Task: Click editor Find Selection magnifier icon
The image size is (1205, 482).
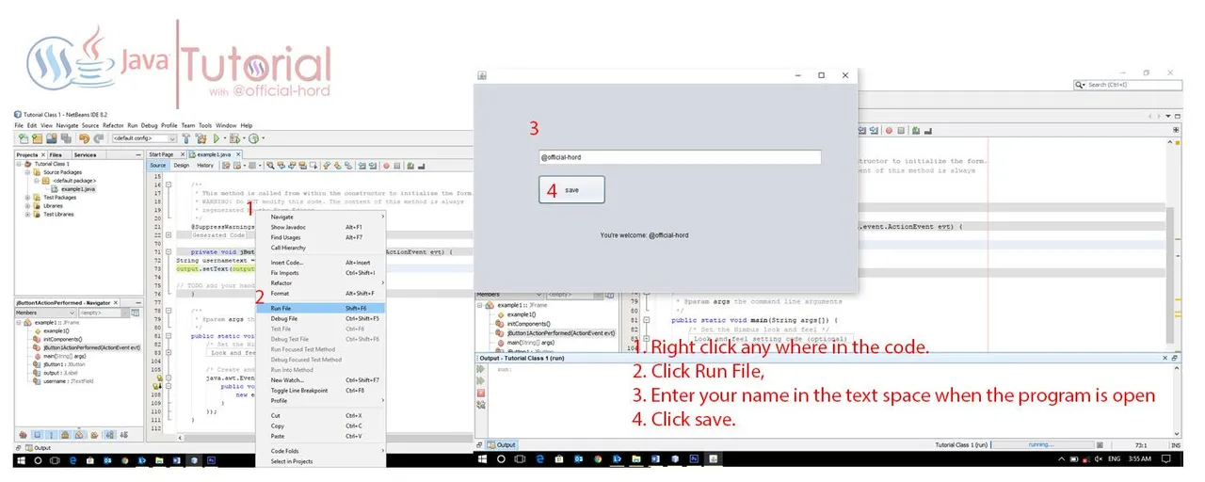Action: point(270,166)
